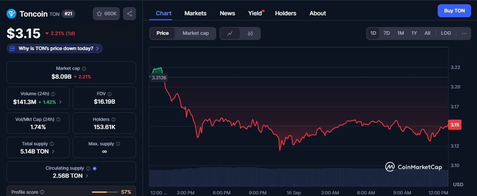The height and width of the screenshot is (196, 477).
Task: Open the About tab
Action: 318,13
